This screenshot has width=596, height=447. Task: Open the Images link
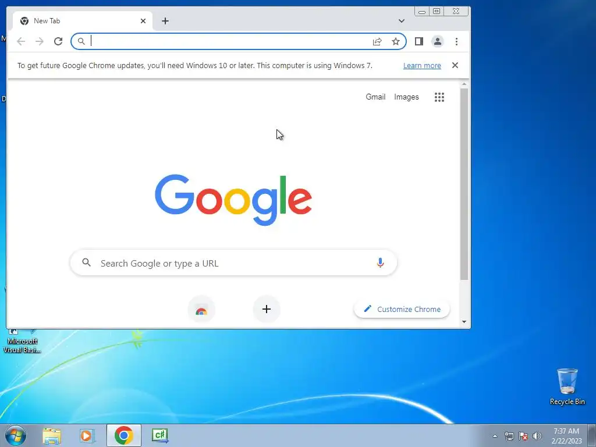coord(406,97)
